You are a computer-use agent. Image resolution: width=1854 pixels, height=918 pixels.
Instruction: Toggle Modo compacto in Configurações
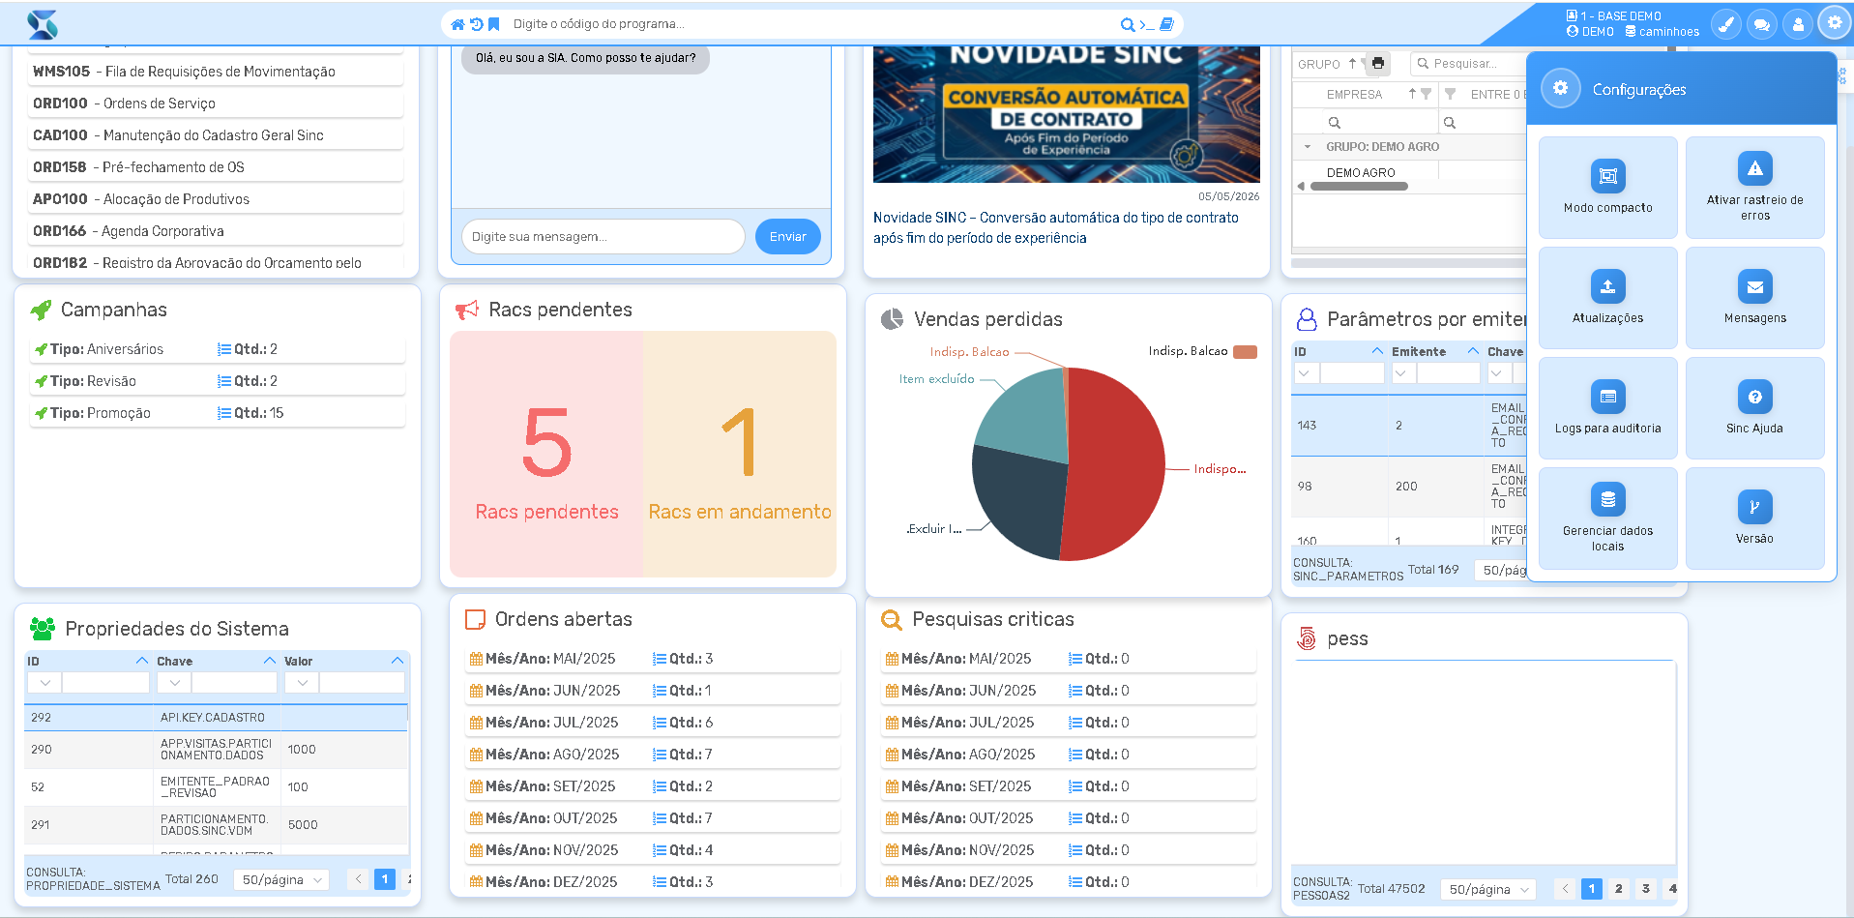click(1608, 188)
